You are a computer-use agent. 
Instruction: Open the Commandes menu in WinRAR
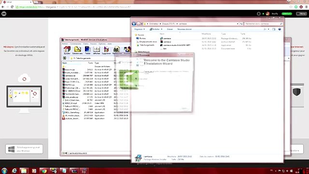75,44
